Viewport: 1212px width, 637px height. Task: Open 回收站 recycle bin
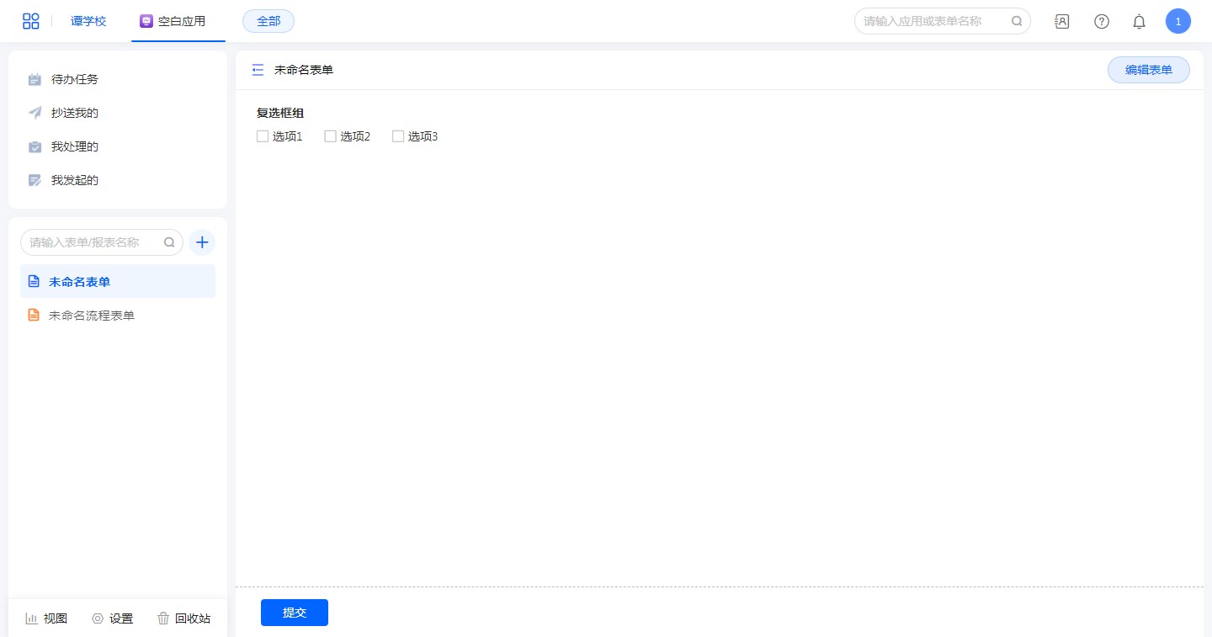click(x=183, y=618)
